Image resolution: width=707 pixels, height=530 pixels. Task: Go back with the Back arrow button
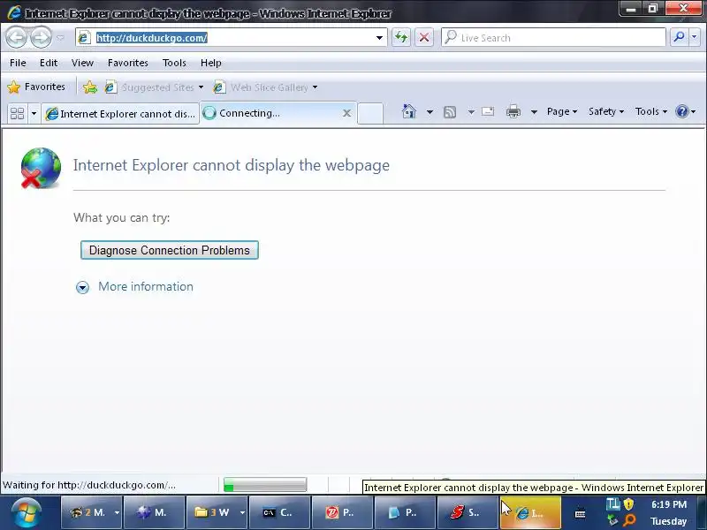pyautogui.click(x=17, y=37)
